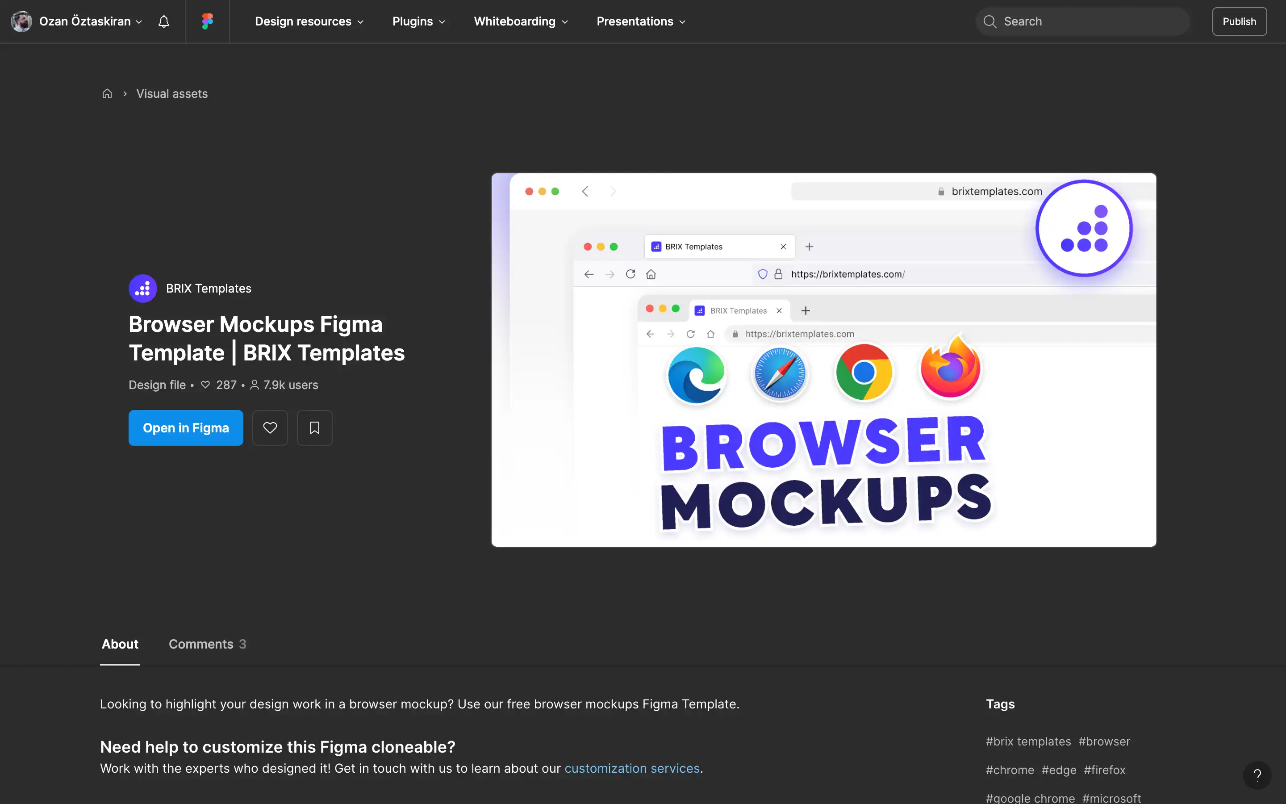Viewport: 1286px width, 804px height.
Task: Click the search magnifier icon
Action: 990,21
